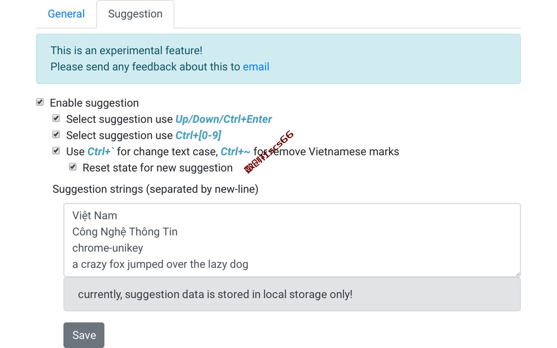This screenshot has height=348, width=557.
Task: Place cursor on the chrome-unikey line
Action: [x=108, y=248]
